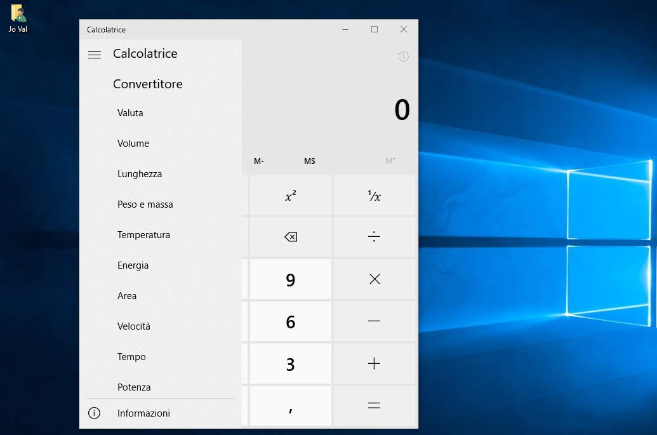The width and height of the screenshot is (657, 435).
Task: Open the Energia converter
Action: click(x=133, y=265)
